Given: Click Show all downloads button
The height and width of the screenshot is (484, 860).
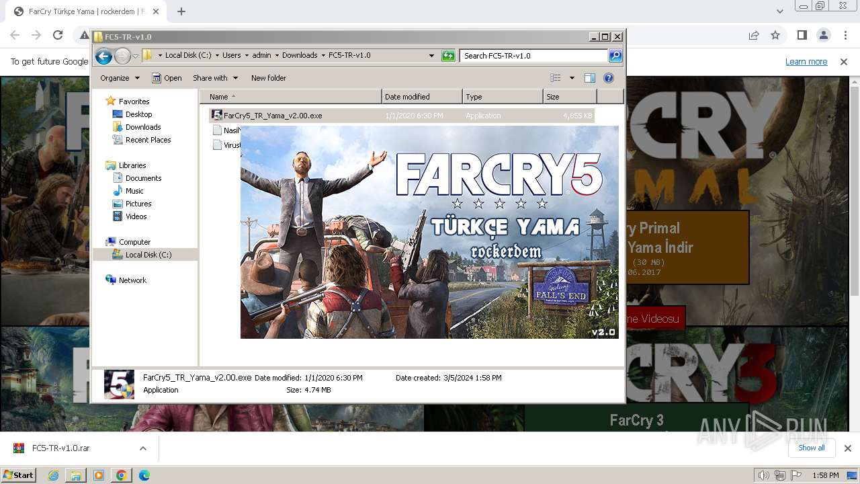Looking at the screenshot, I should [812, 448].
